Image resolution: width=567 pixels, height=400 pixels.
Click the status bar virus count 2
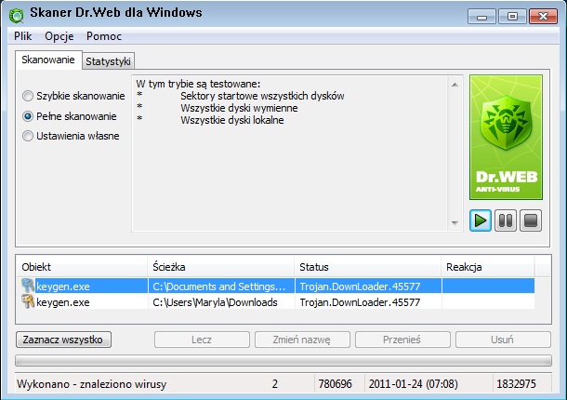[x=275, y=383]
